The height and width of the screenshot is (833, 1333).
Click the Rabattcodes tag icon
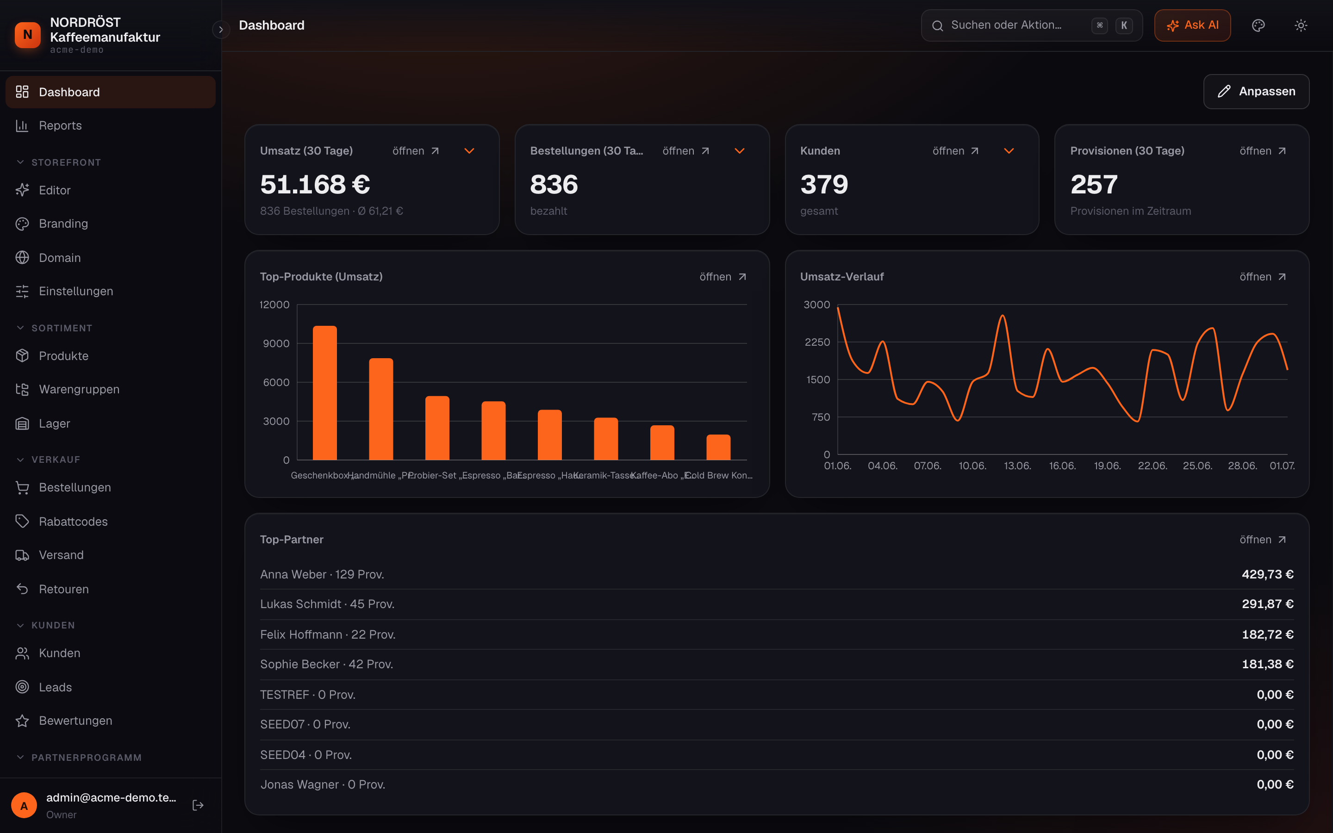22,522
